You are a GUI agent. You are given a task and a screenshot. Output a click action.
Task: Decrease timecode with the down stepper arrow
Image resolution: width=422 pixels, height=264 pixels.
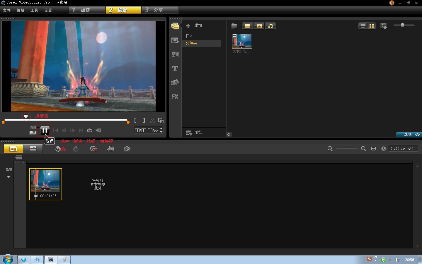(x=161, y=132)
